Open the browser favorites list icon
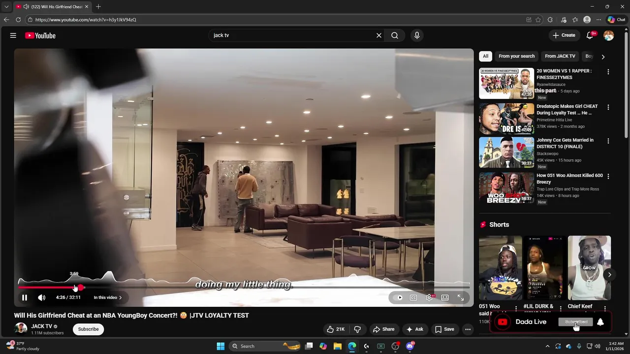This screenshot has width=630, height=354. pyautogui.click(x=575, y=20)
